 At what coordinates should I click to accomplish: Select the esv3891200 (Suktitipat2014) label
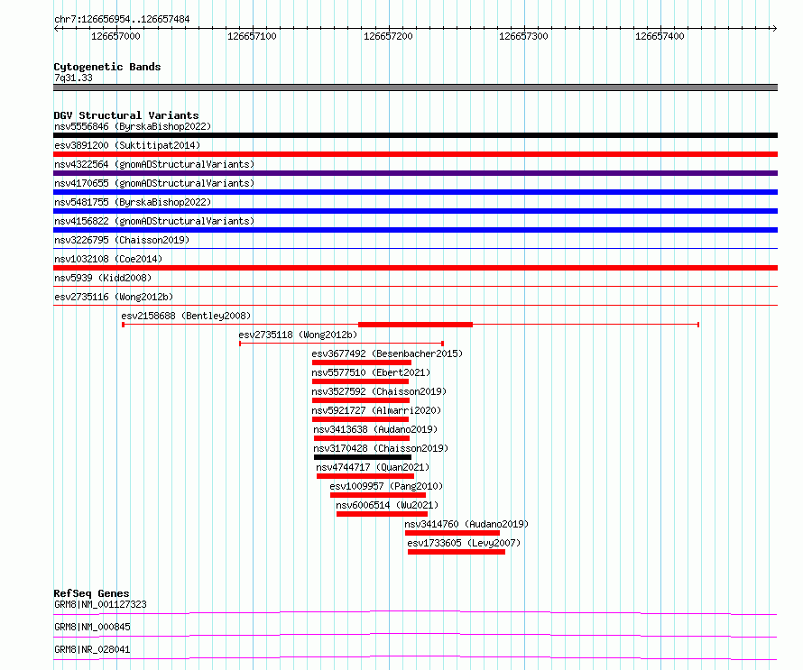pos(127,145)
